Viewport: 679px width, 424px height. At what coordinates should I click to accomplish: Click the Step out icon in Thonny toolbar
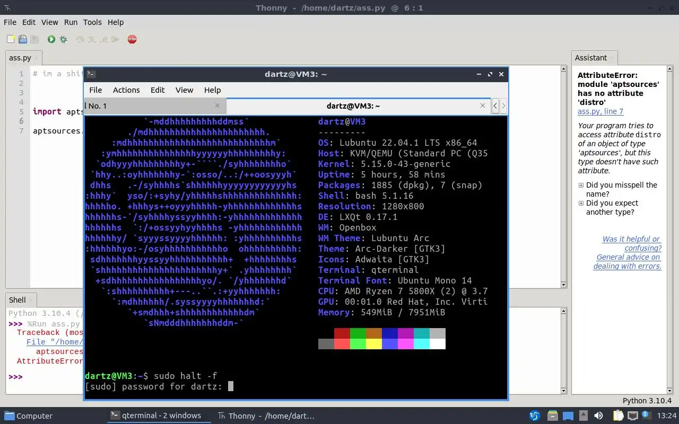click(x=104, y=39)
